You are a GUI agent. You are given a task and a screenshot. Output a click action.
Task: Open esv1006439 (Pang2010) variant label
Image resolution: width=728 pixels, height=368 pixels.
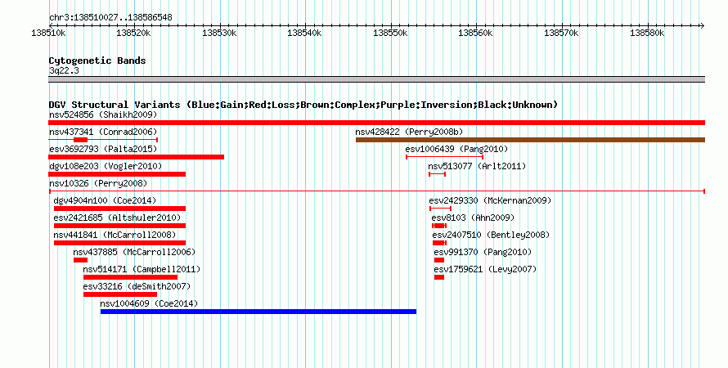(x=456, y=149)
